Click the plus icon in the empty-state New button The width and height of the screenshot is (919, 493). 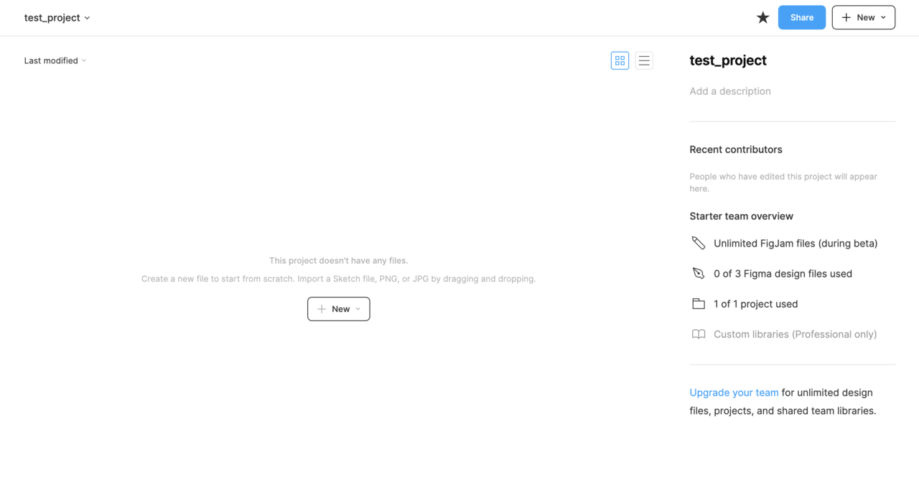322,309
